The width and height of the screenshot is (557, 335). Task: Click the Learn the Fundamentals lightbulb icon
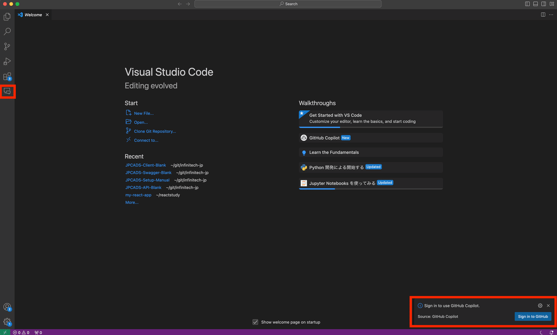(304, 152)
